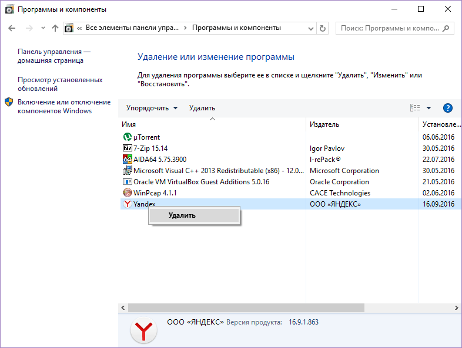Click the scrollbar left arrow
462x348 pixels.
(123, 308)
